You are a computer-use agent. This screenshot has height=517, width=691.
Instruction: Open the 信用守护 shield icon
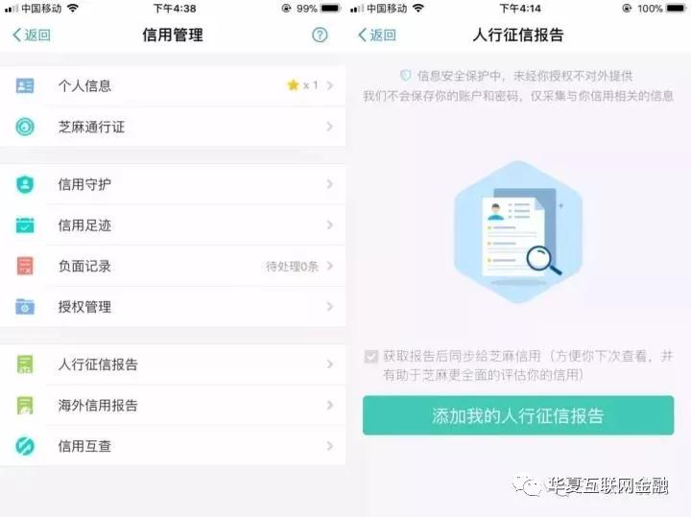[25, 184]
